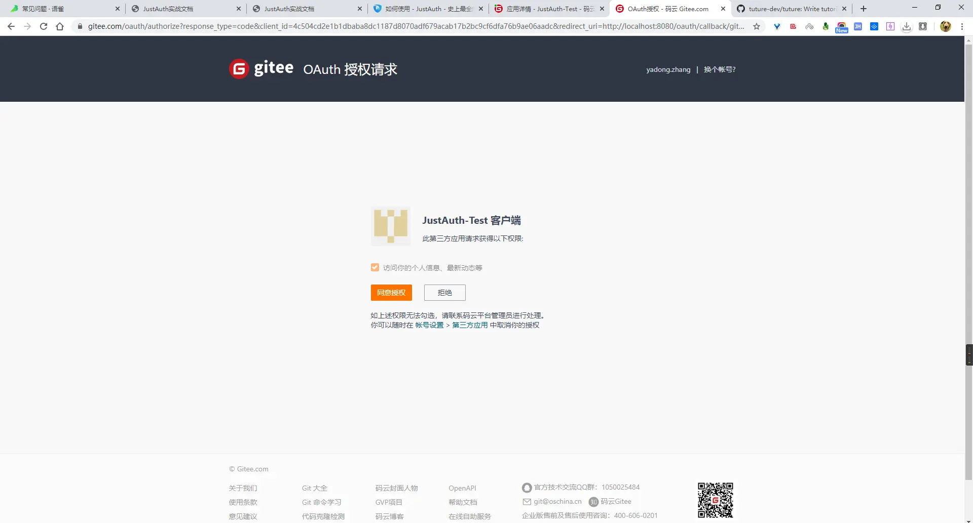The width and height of the screenshot is (973, 523).
Task: Click the blue V extension icon
Action: pyautogui.click(x=777, y=26)
